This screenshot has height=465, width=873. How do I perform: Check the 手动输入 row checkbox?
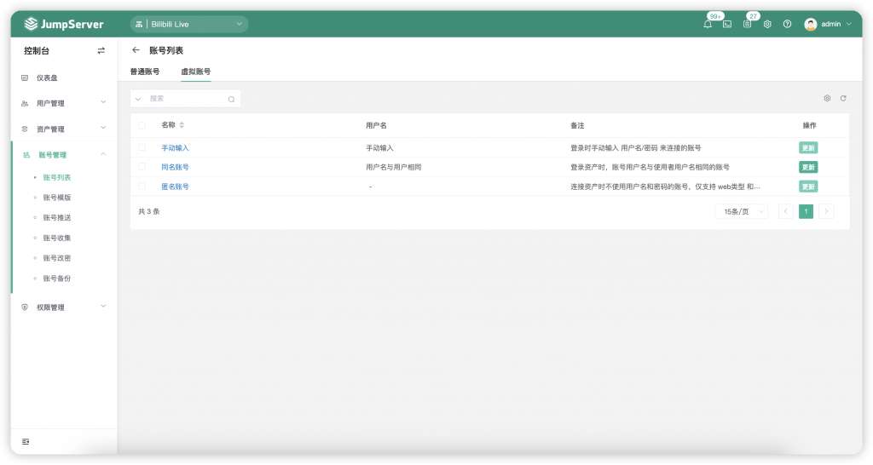click(142, 147)
